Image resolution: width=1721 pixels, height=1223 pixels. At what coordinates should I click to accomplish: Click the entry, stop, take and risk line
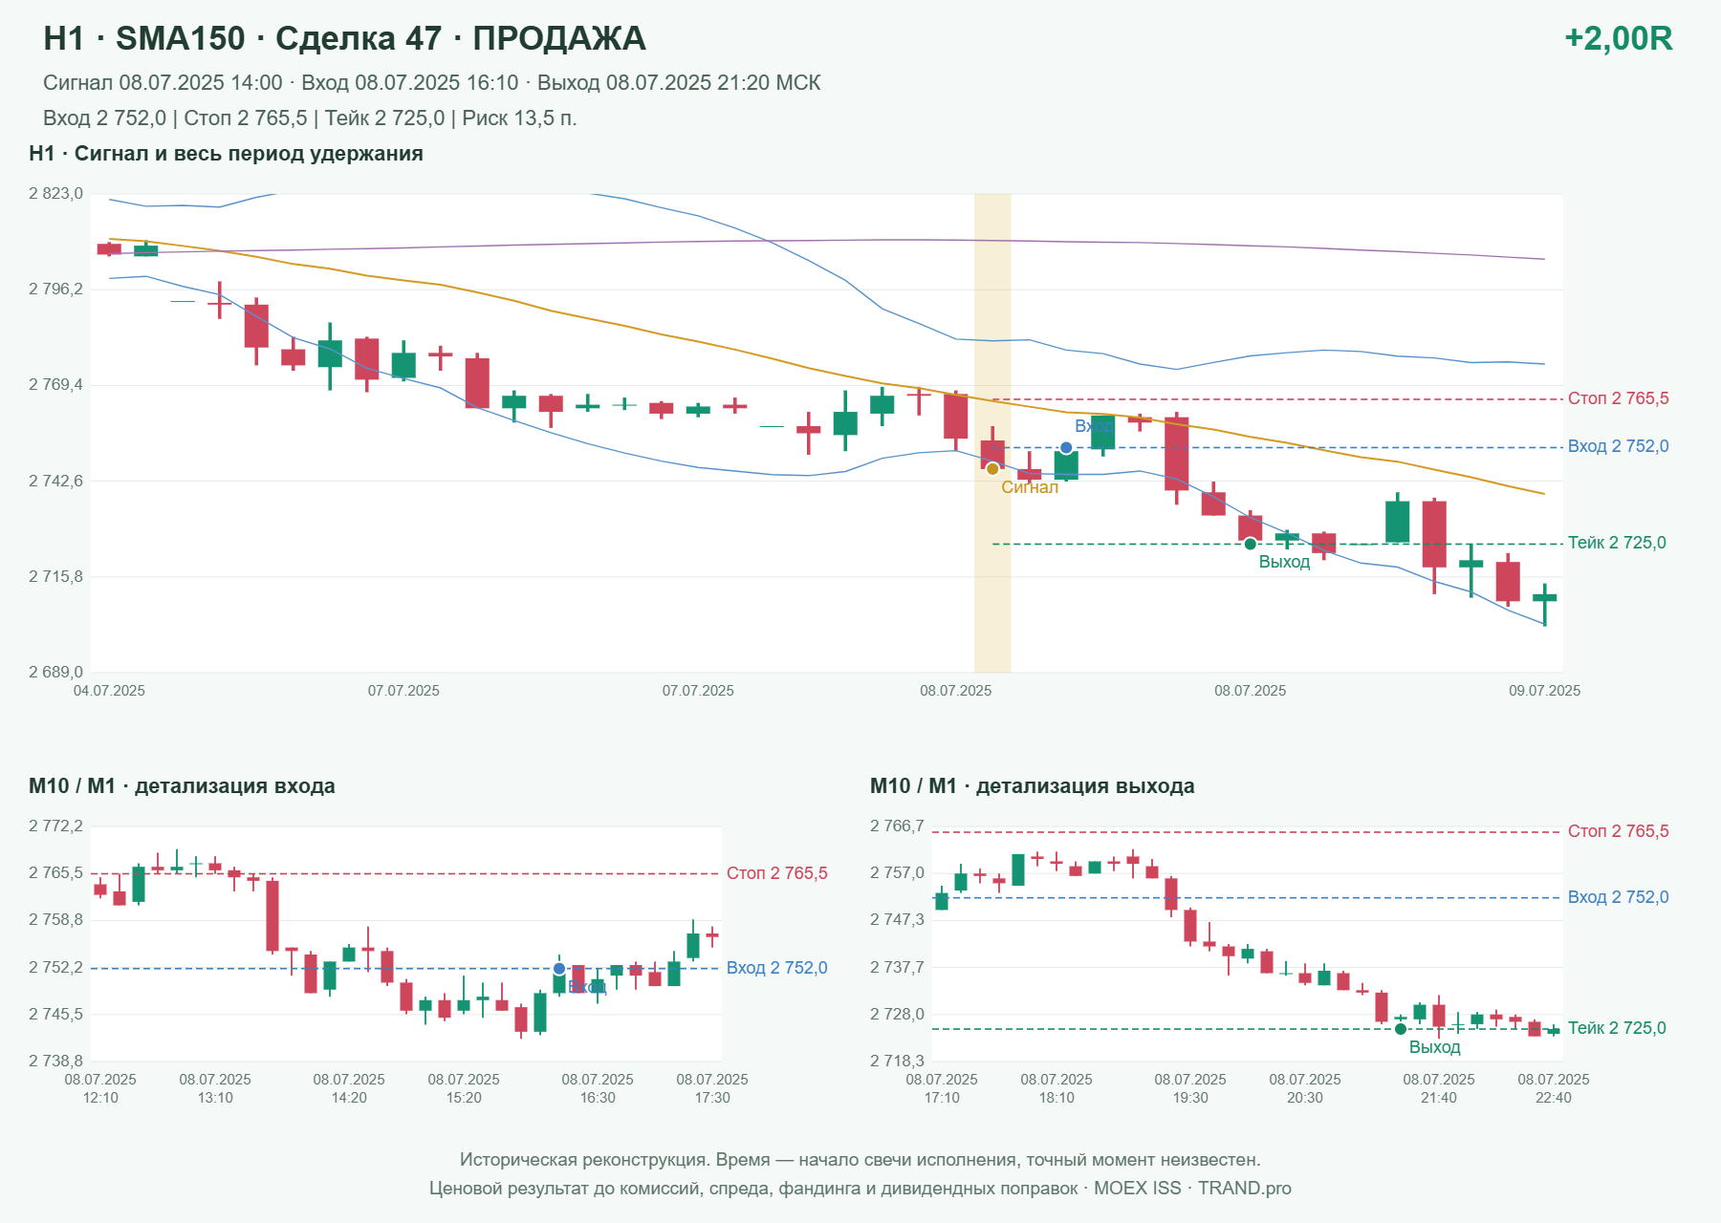point(310,118)
